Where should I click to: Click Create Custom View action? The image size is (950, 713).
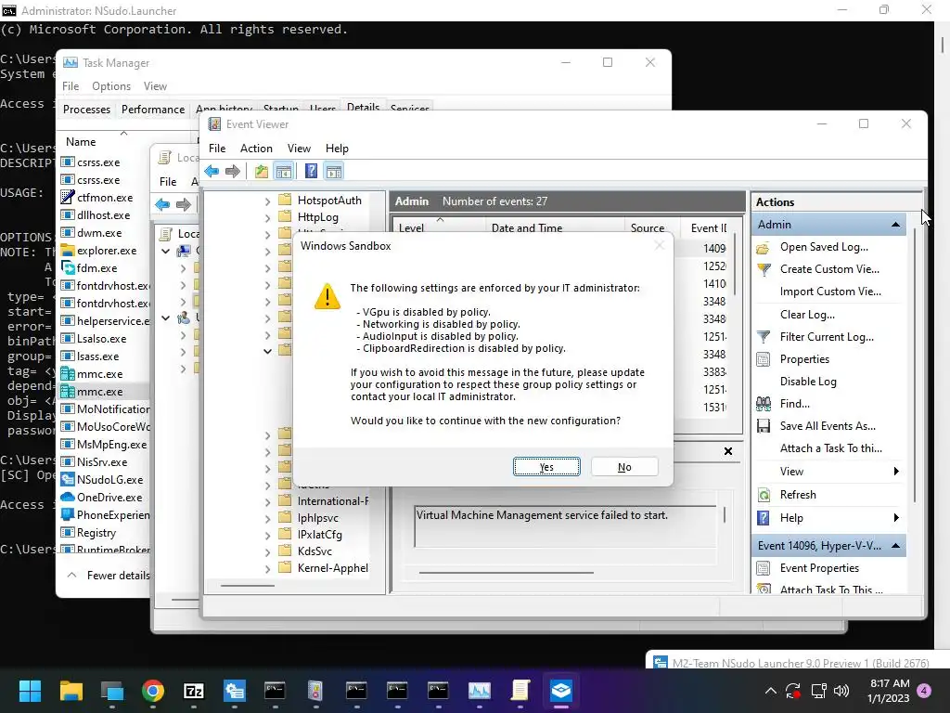[829, 269]
